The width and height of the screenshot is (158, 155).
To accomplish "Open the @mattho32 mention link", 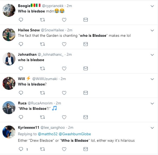I will 48,134.
